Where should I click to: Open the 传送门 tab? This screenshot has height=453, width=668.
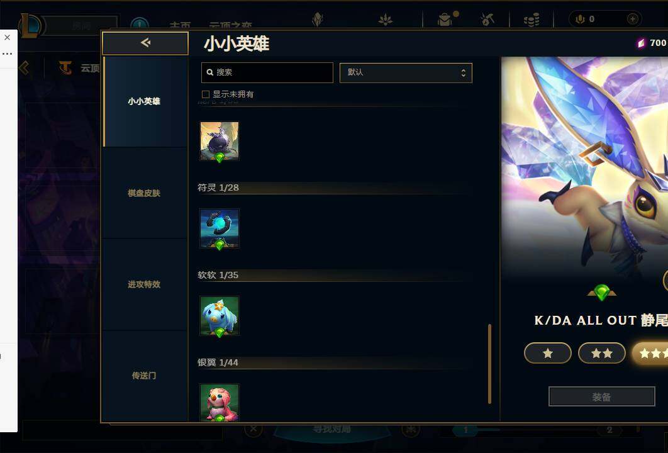pos(144,376)
